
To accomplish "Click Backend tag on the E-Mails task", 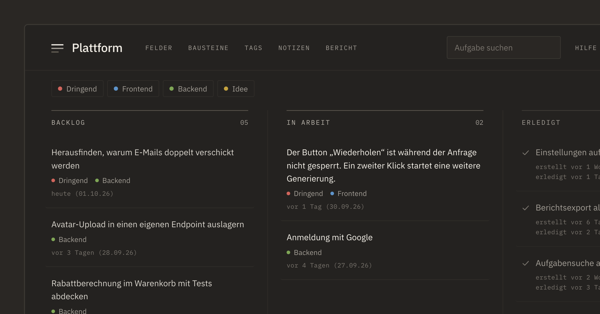I will (x=113, y=180).
